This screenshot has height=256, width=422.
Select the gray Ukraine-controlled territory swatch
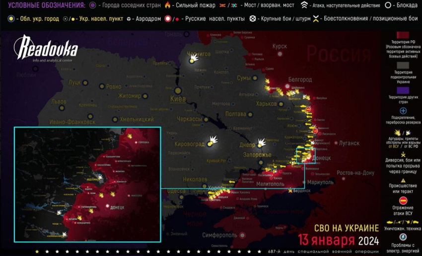(403, 65)
